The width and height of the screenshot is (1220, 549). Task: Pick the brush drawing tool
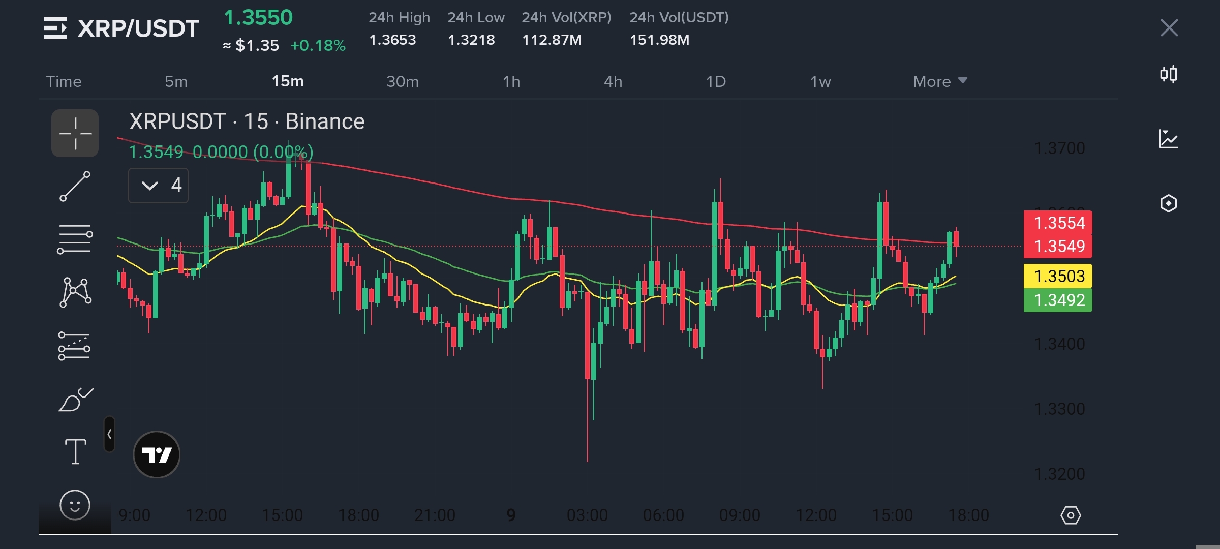point(75,400)
